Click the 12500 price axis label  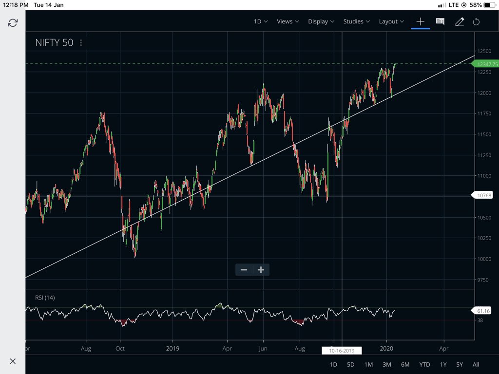484,51
